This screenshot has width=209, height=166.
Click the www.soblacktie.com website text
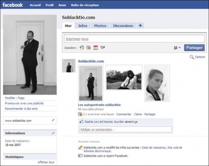pos(18,121)
